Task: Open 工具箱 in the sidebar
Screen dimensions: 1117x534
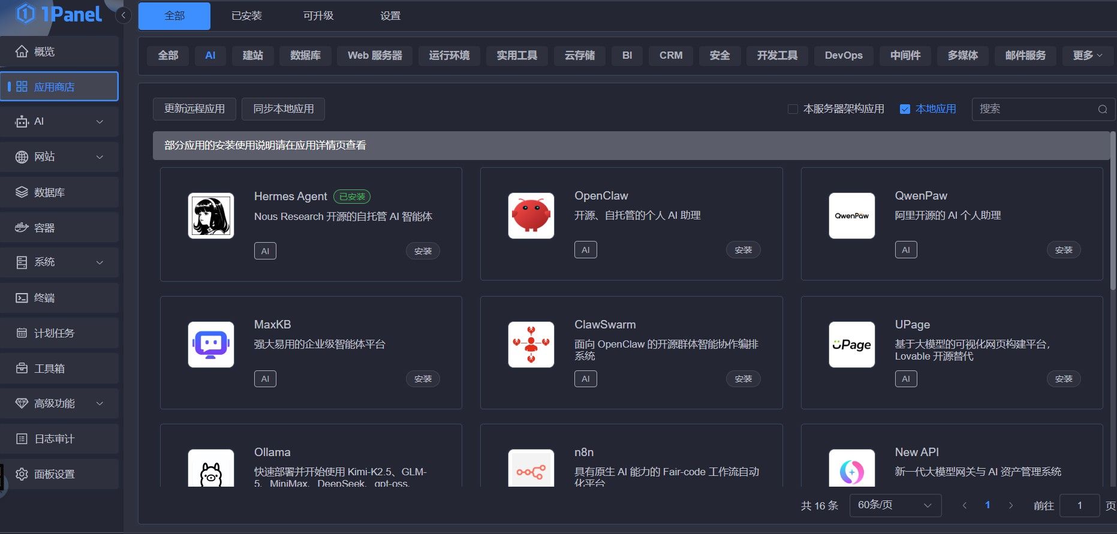Action: click(59, 369)
